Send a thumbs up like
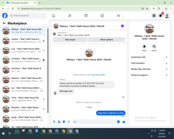The image size is (174, 139). coord(124,122)
